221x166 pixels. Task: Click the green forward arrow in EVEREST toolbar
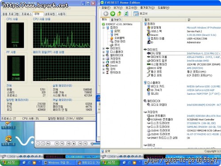(x=113, y=14)
